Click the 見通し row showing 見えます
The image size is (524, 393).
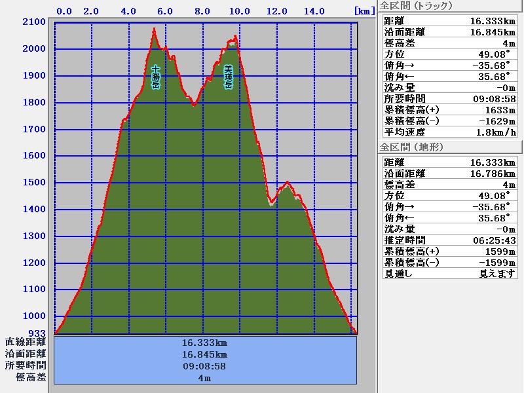[449, 273]
